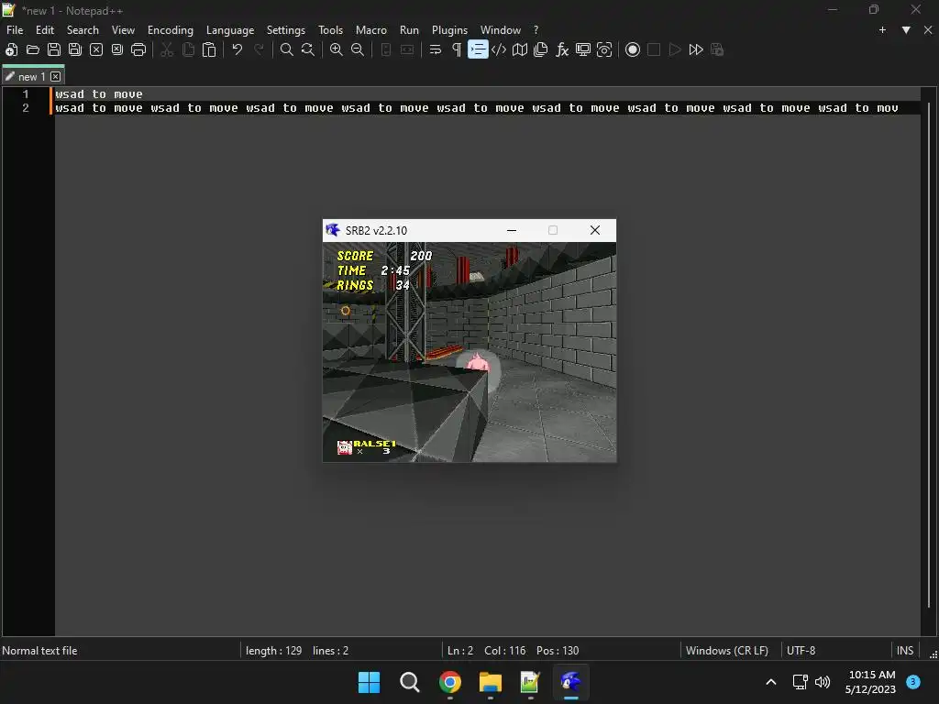This screenshot has width=939, height=704.
Task: Open the Tools menu
Action: [330, 30]
